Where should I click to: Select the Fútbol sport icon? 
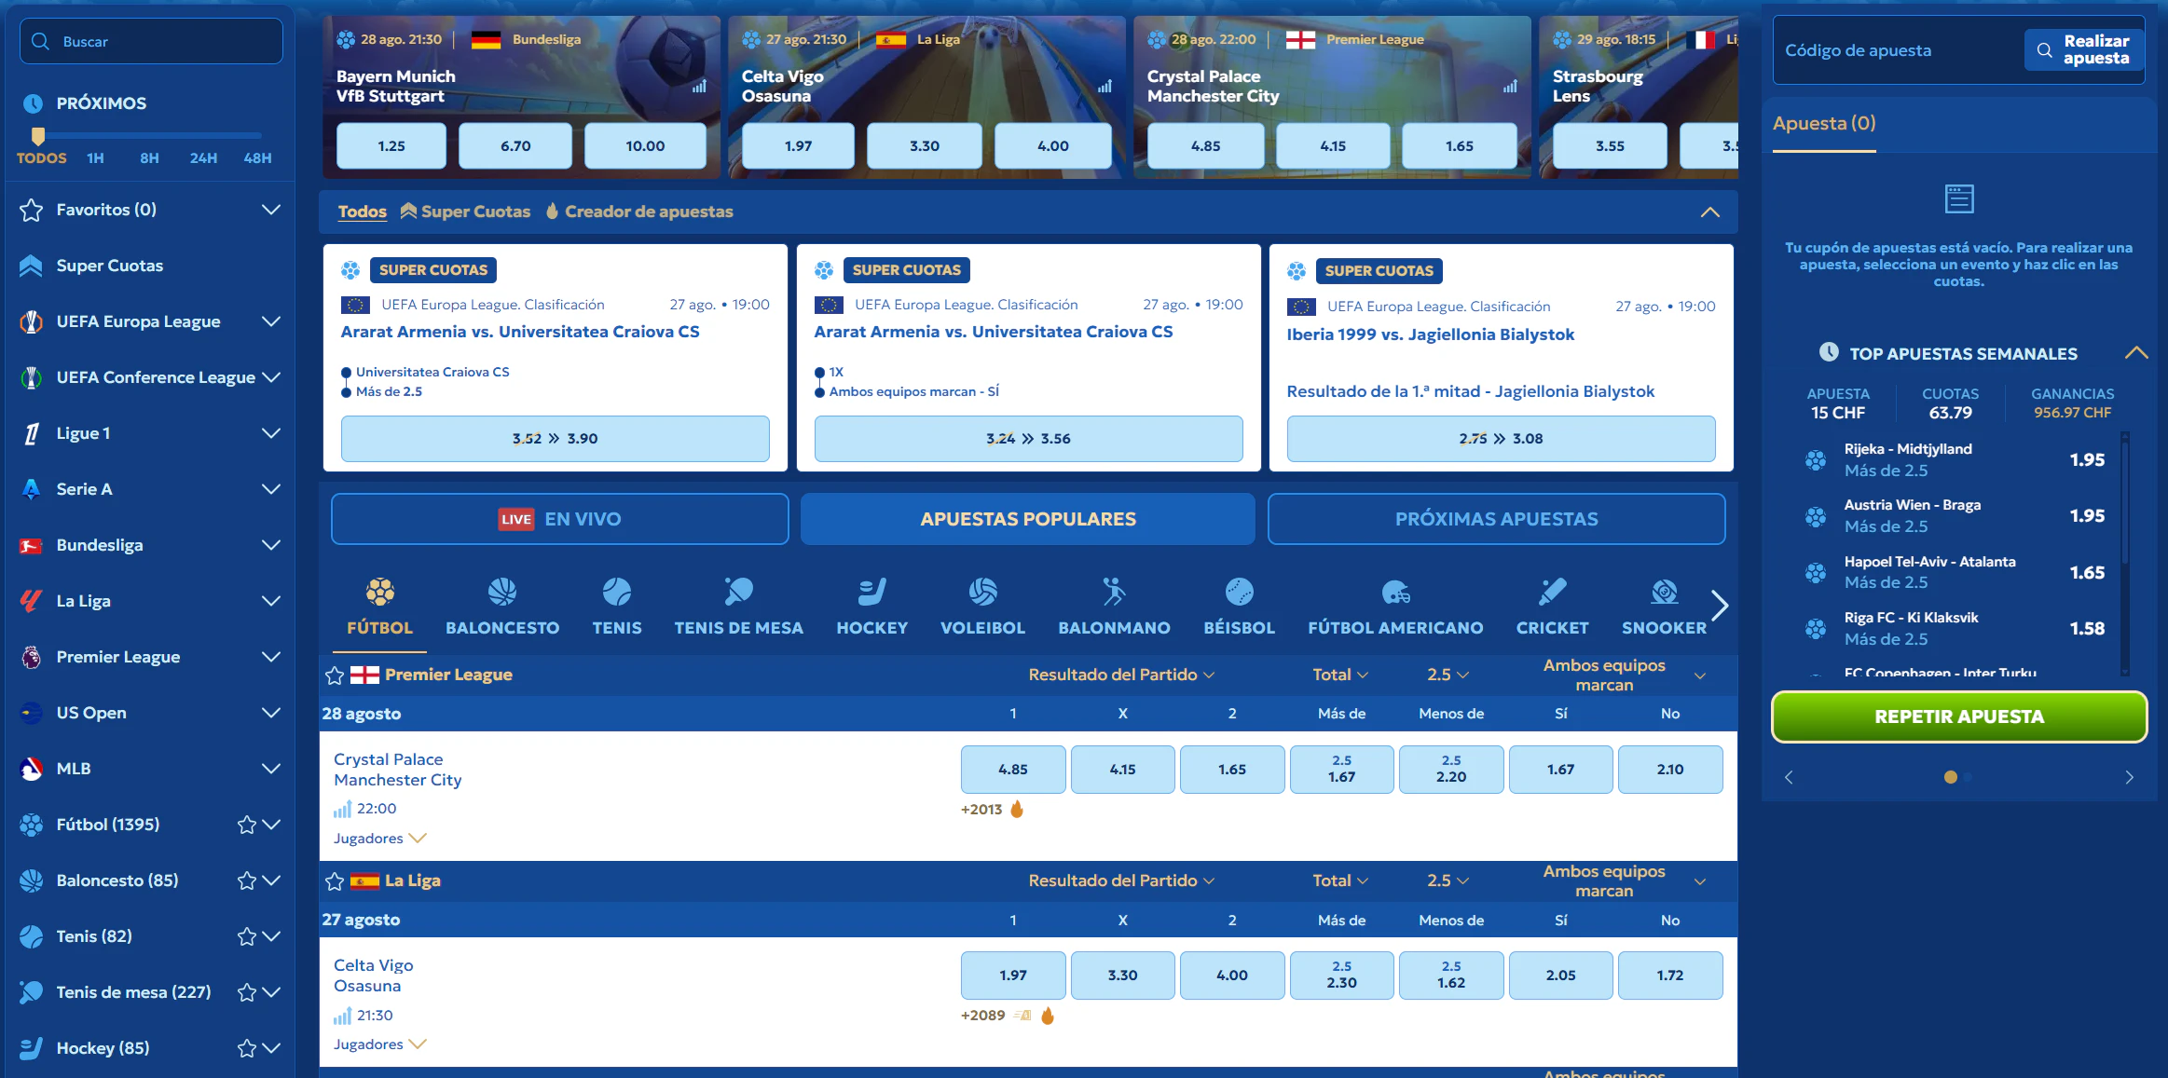pos(379,592)
